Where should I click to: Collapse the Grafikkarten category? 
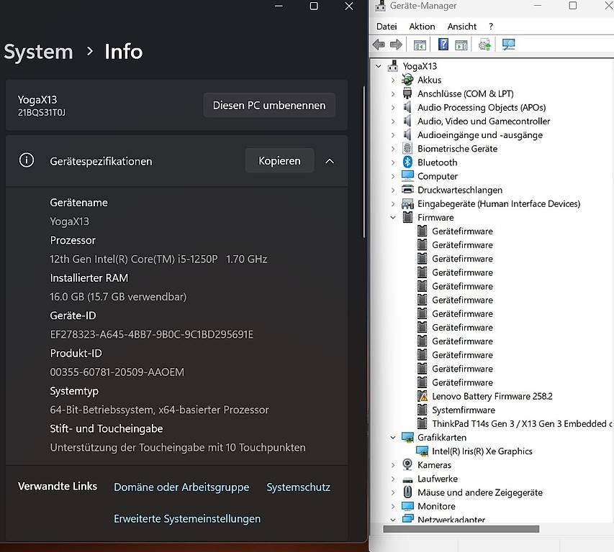[x=393, y=438]
